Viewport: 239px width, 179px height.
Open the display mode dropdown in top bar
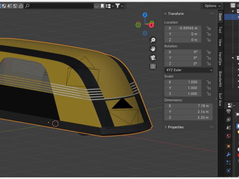110,6
